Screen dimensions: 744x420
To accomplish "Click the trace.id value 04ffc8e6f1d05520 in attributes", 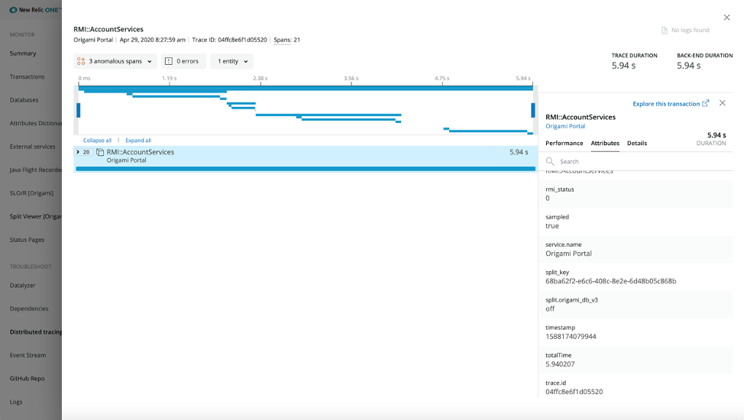I will [574, 392].
